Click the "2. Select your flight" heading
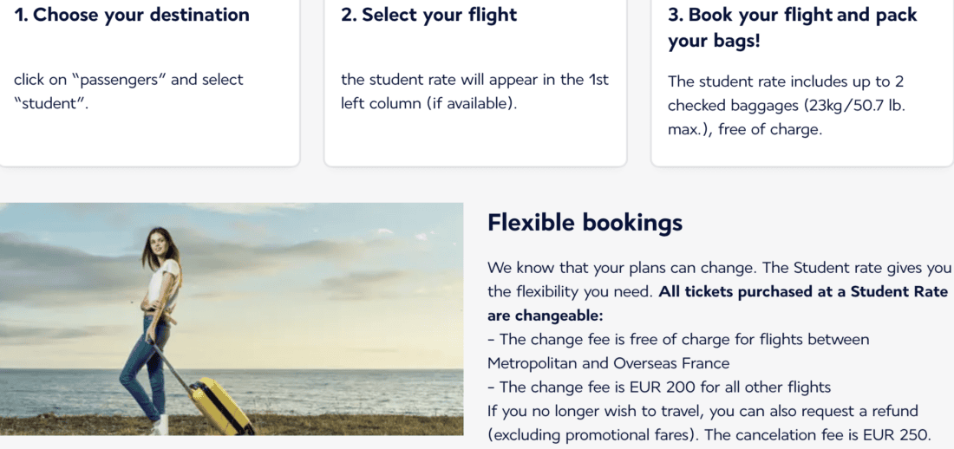Viewport: 954px width, 449px height. (428, 15)
